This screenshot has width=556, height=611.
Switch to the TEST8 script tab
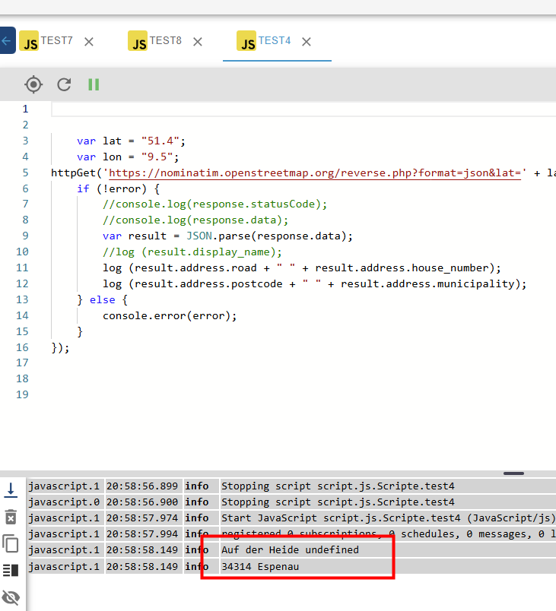[x=165, y=41]
